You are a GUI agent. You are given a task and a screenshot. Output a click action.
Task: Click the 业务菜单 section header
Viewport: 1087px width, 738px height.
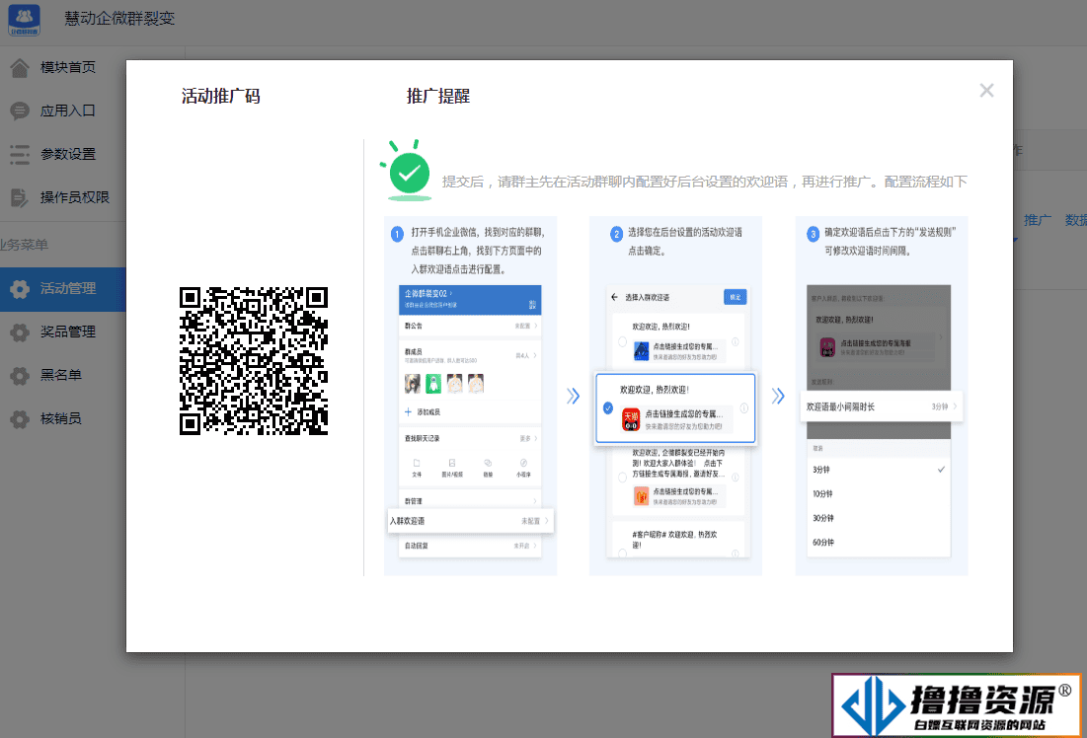click(25, 245)
